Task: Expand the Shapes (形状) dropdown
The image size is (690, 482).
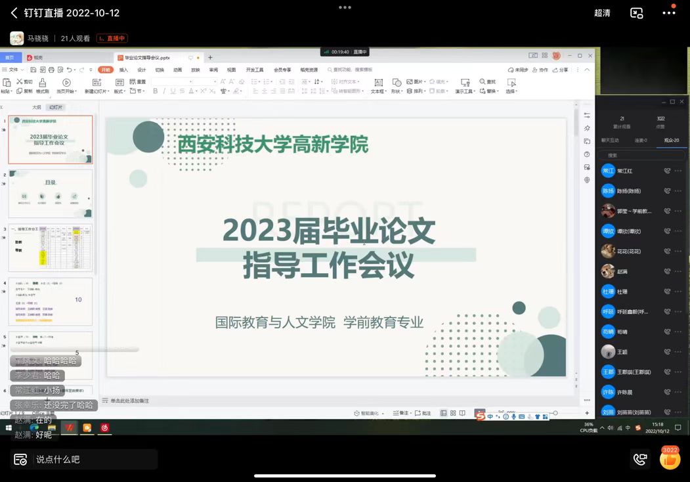Action: pyautogui.click(x=397, y=91)
